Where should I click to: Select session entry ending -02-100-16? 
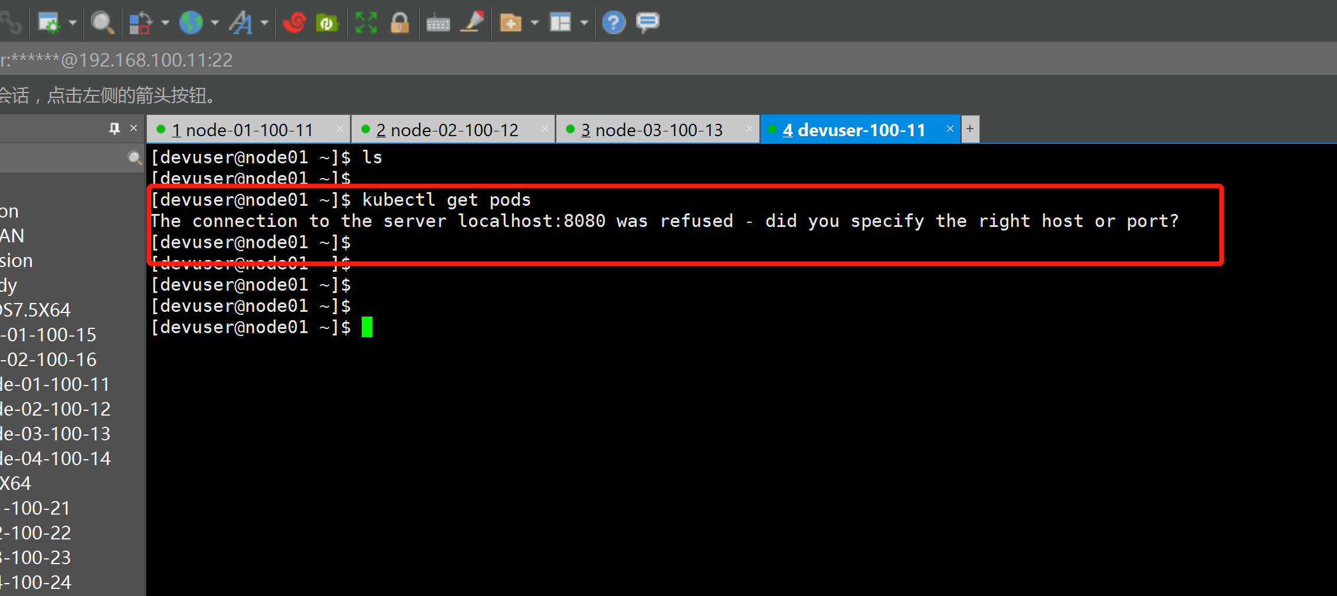tap(48, 360)
